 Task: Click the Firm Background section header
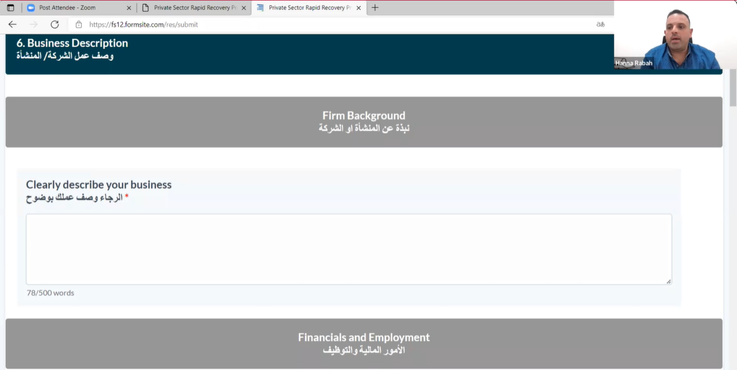[364, 122]
